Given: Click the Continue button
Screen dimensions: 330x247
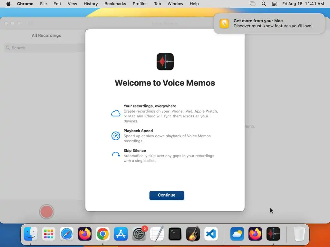Looking at the screenshot, I should (167, 195).
